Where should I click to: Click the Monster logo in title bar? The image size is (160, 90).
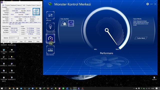pyautogui.click(x=50, y=4)
